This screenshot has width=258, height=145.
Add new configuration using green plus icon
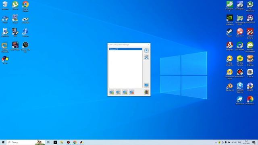tap(112, 92)
